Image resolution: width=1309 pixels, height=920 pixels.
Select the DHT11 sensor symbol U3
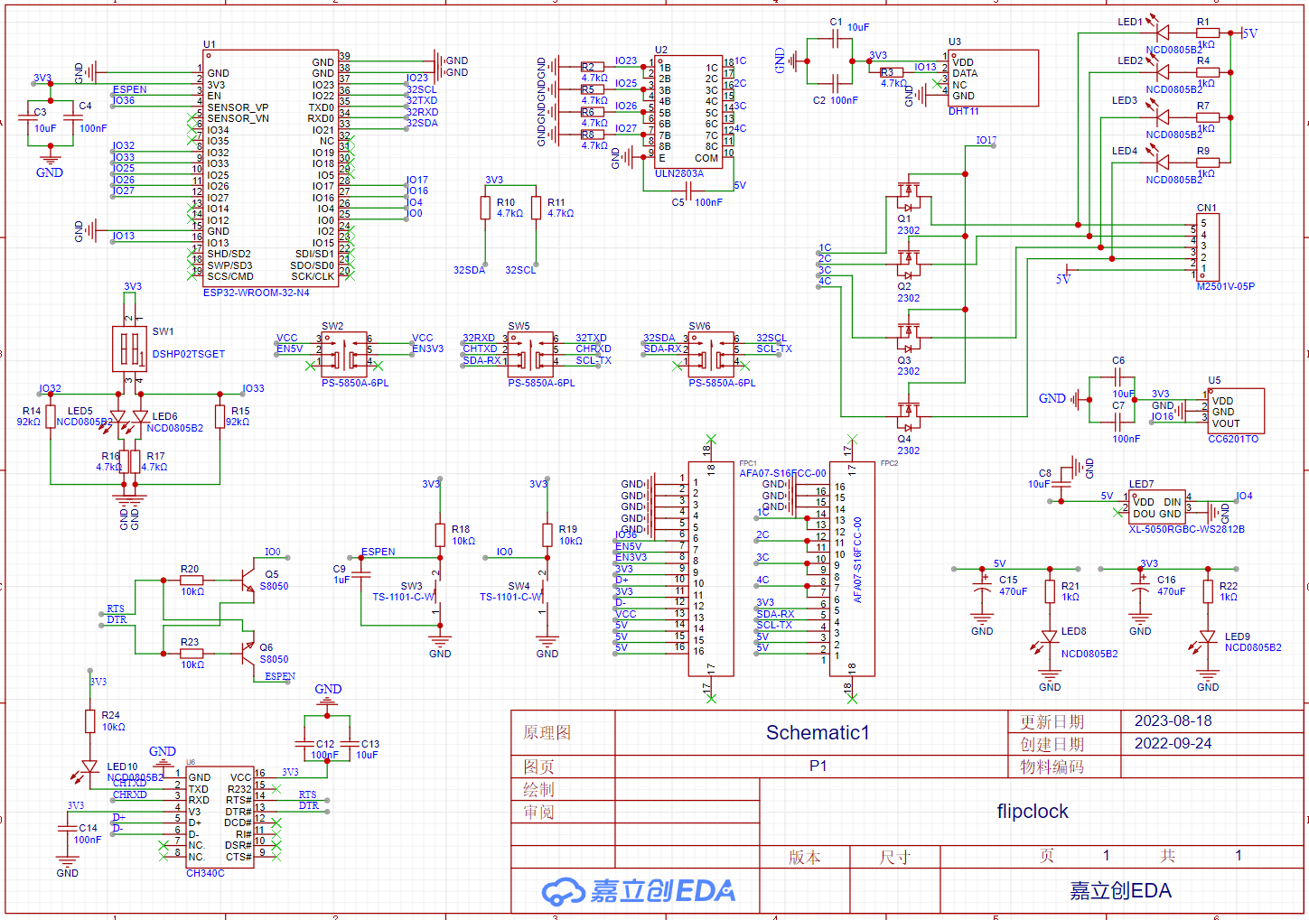pyautogui.click(x=993, y=79)
